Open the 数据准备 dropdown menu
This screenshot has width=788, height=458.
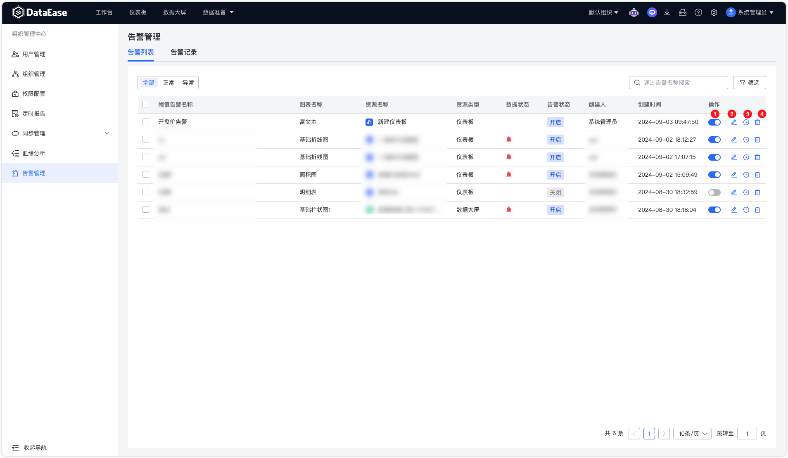point(218,12)
